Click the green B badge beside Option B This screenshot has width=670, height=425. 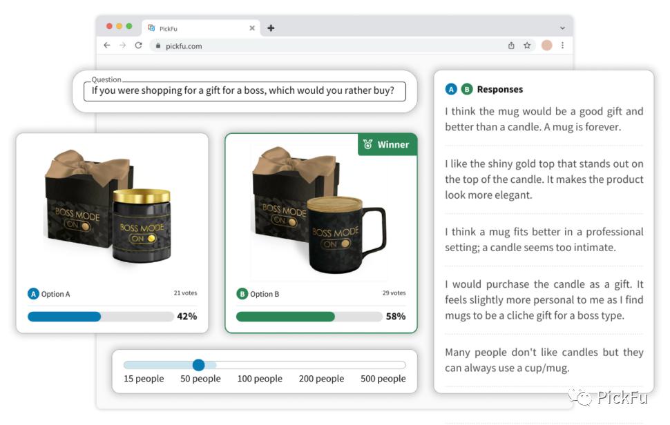[242, 294]
